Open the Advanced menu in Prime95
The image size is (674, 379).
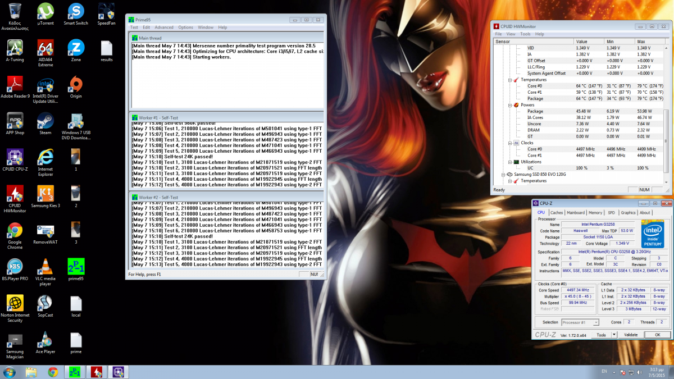164,28
